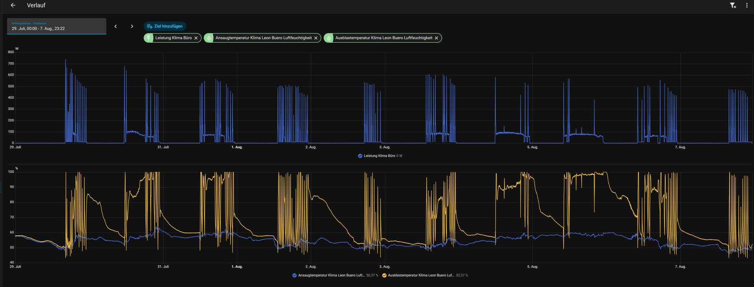Click the '7. Aug.' label under the humidity chart

pos(680,267)
